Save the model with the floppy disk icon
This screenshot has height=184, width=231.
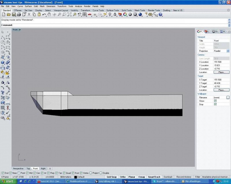click(14, 14)
